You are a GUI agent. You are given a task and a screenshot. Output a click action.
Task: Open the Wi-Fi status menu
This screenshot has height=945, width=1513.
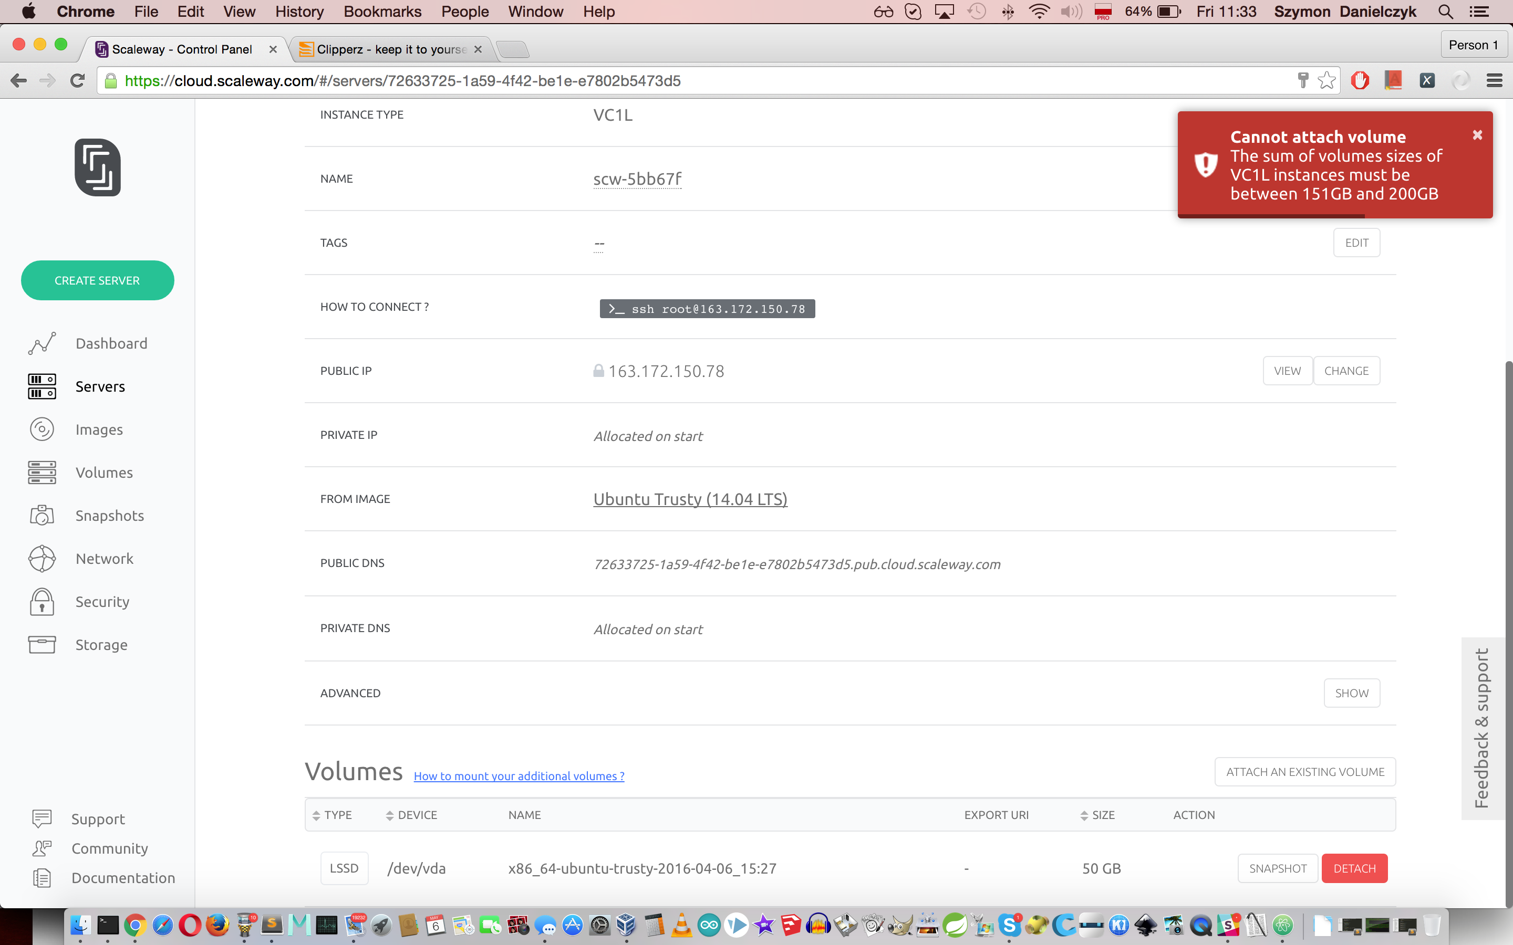tap(1039, 11)
